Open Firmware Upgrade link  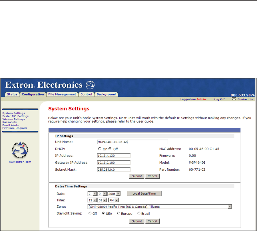15,128
